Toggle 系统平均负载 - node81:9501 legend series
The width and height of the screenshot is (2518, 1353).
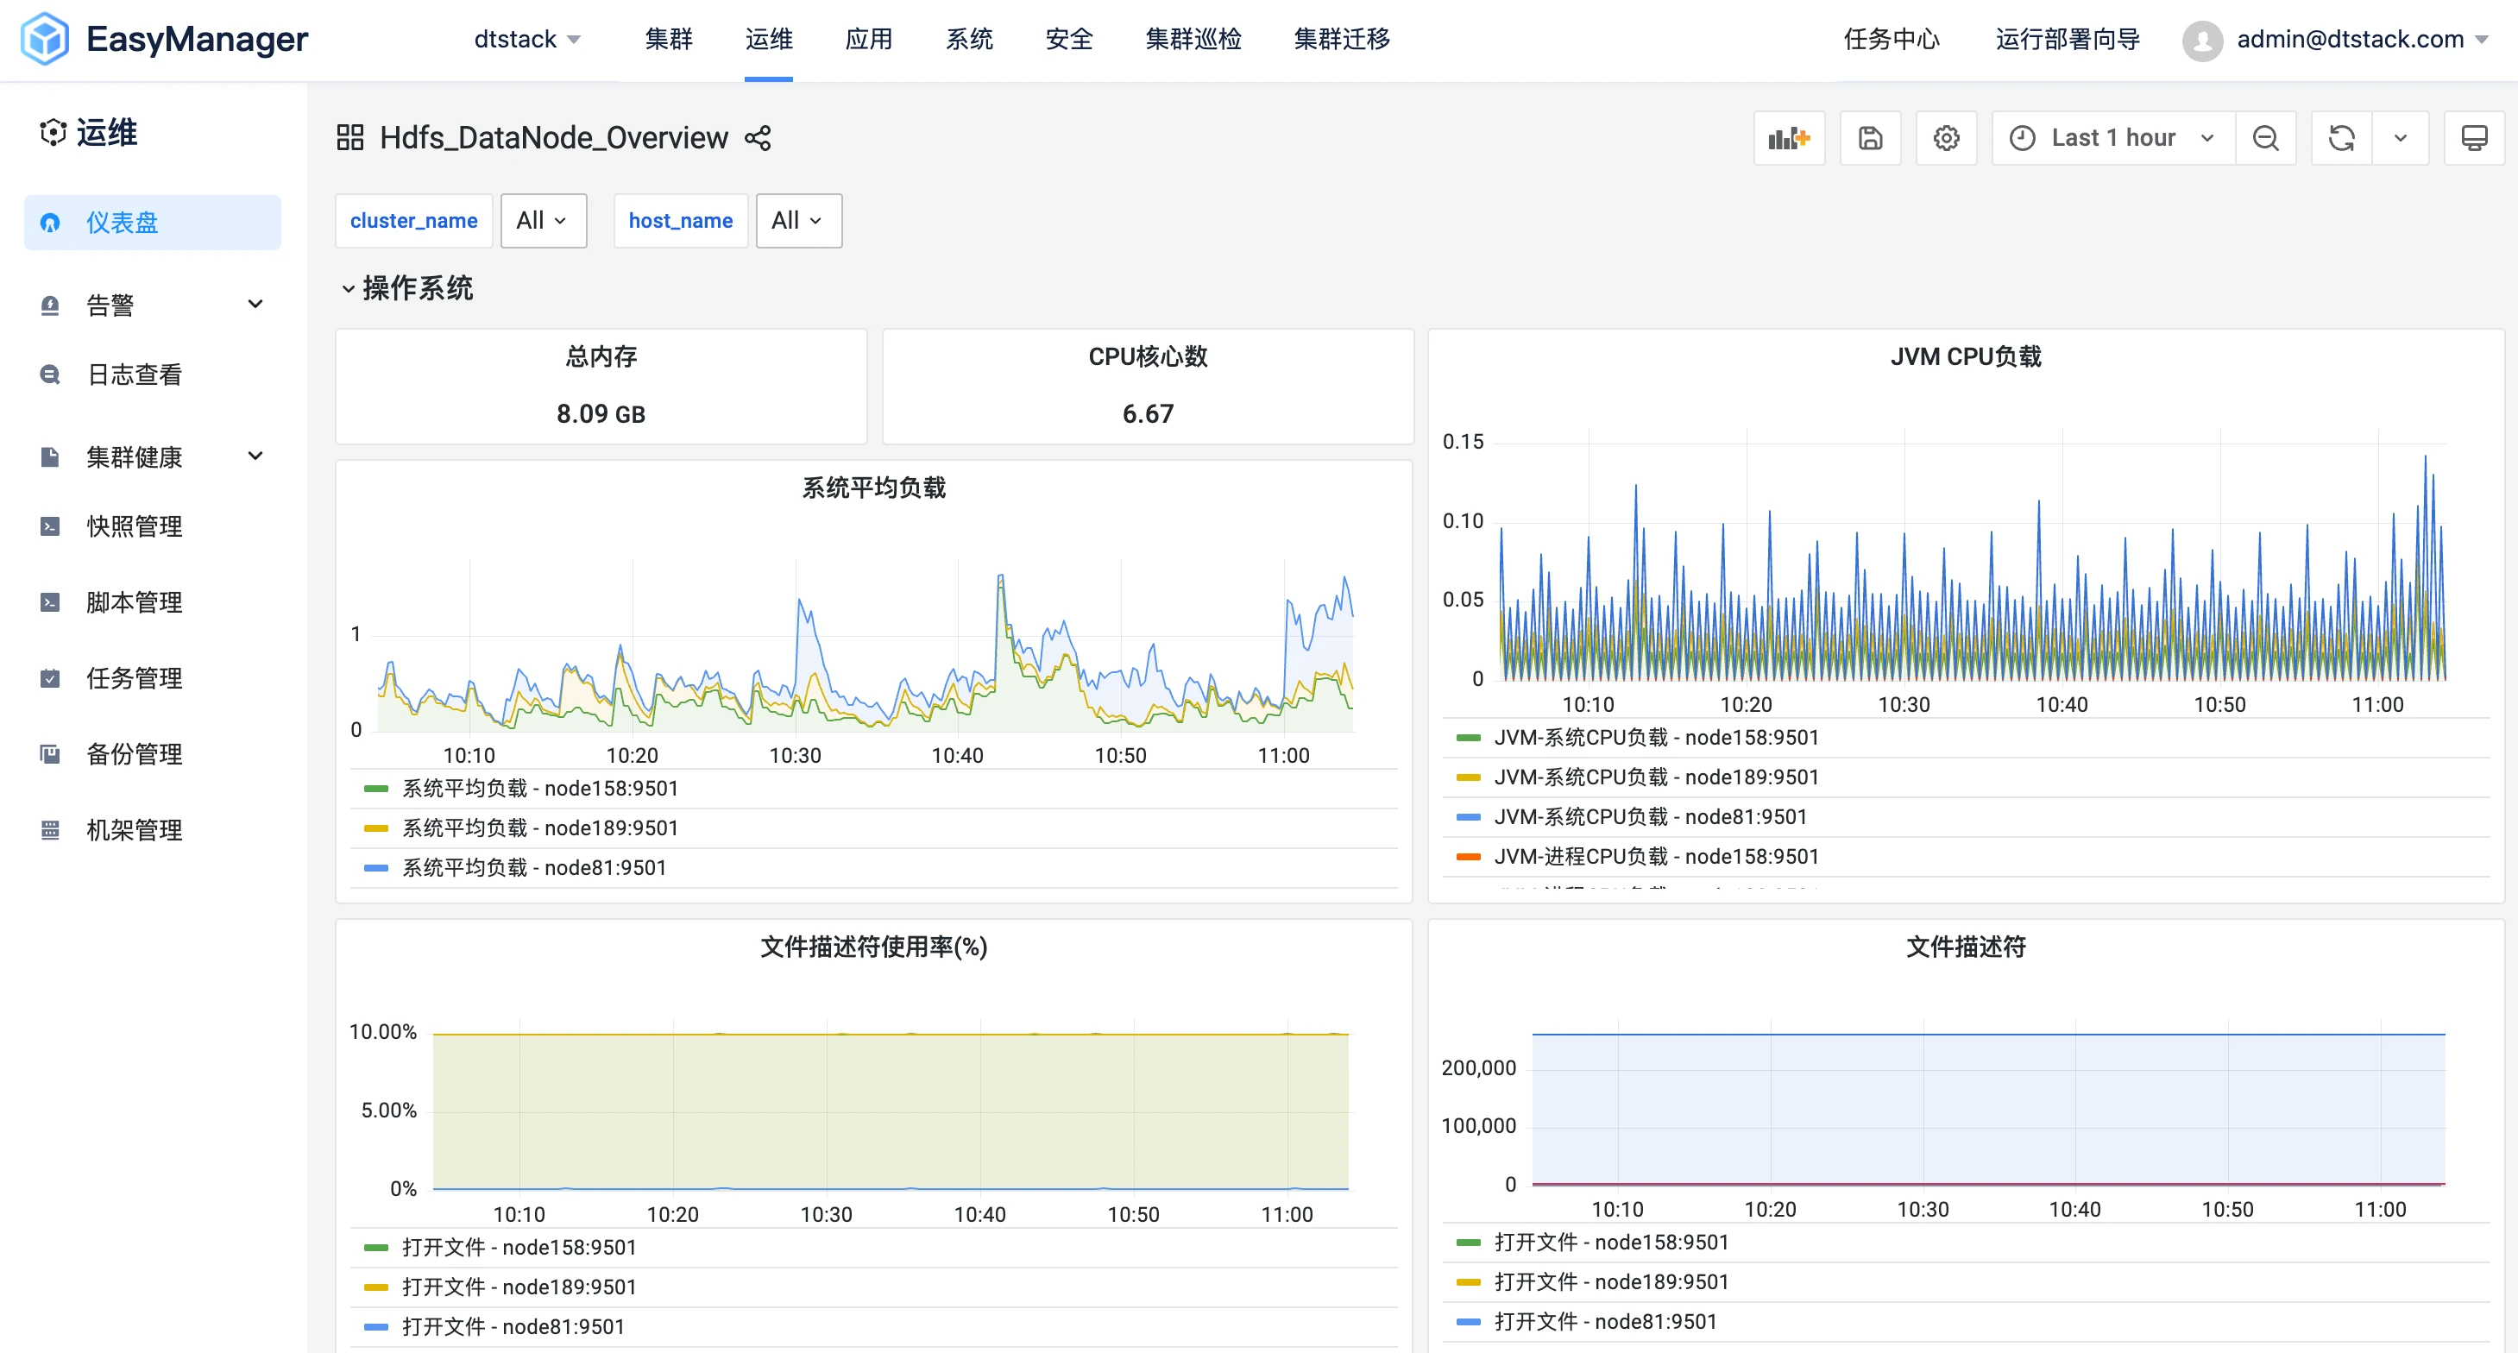(535, 868)
